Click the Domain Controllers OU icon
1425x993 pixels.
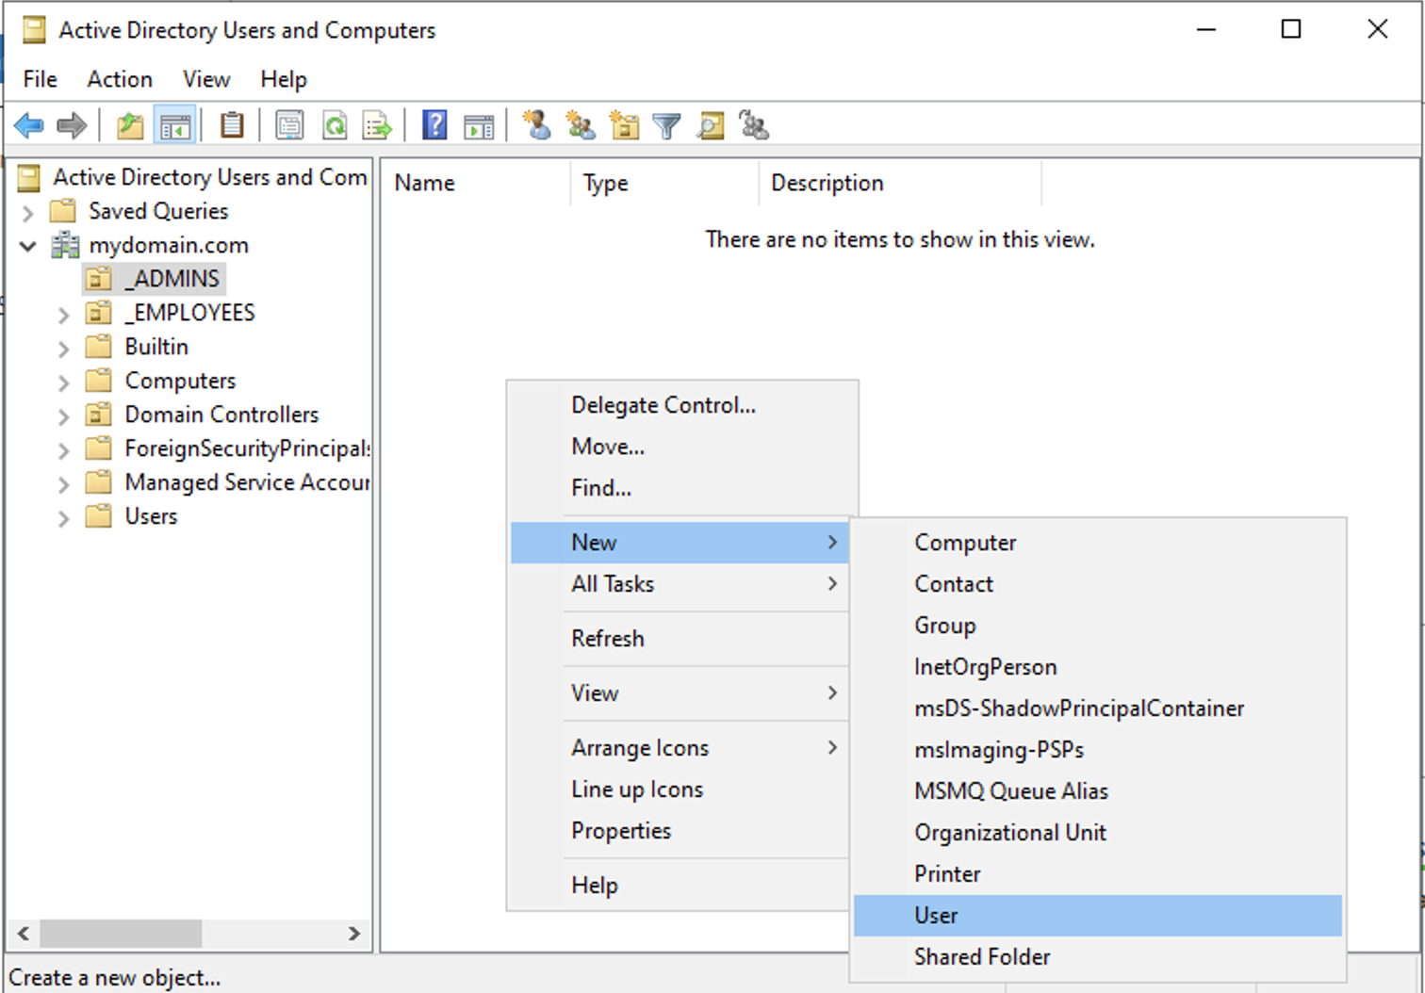point(99,415)
